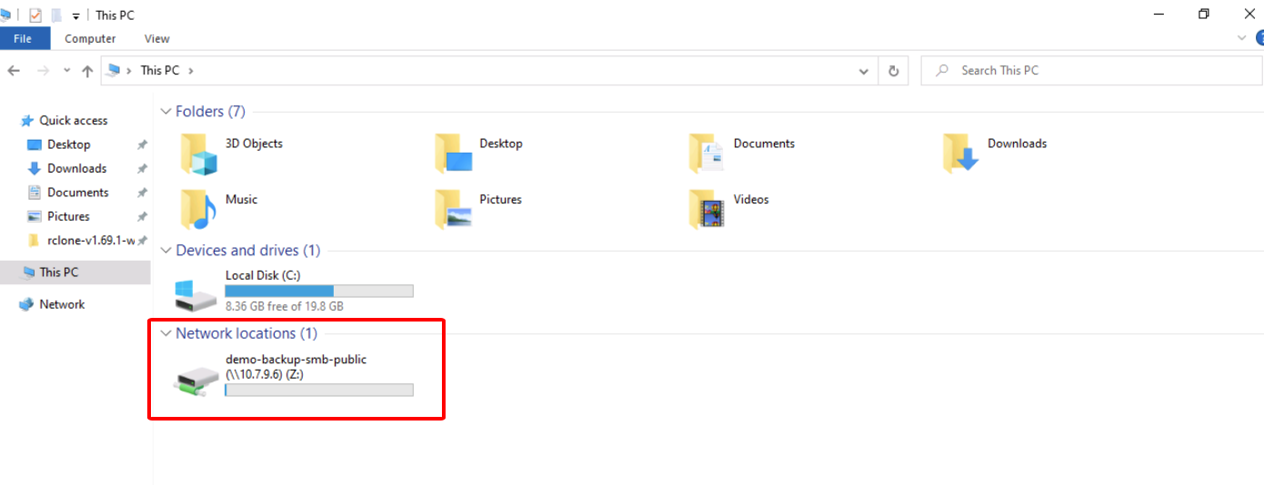The image size is (1264, 485).
Task: Open the File menu
Action: click(23, 39)
